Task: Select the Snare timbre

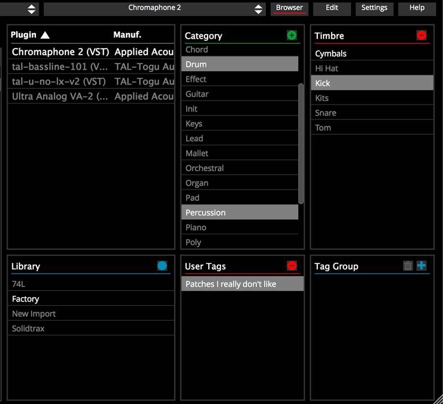Action: point(372,113)
